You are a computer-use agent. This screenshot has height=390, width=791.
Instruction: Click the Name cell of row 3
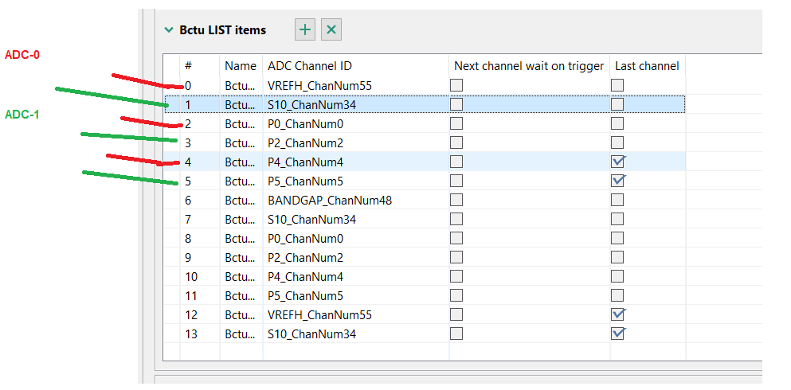tap(241, 142)
